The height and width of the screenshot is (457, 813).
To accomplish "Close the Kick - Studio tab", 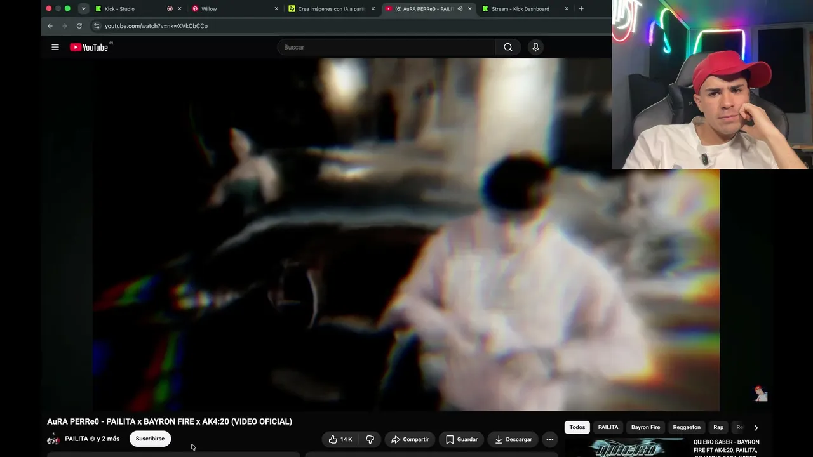I will [180, 9].
